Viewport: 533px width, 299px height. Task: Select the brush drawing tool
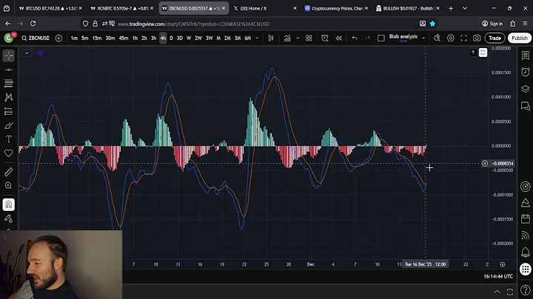point(9,125)
